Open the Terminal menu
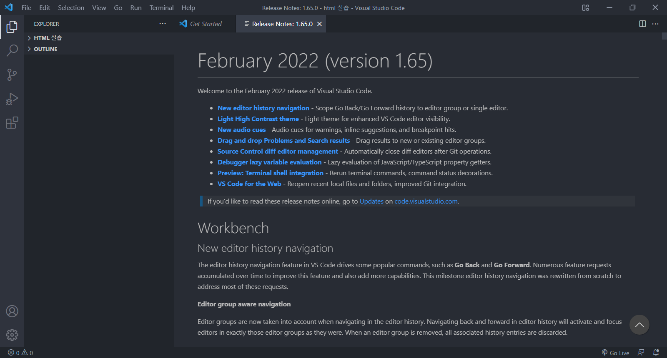This screenshot has width=667, height=358. pyautogui.click(x=161, y=7)
